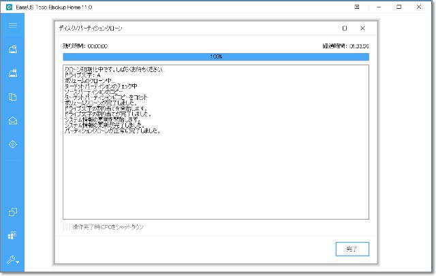Viewport: 436px width, 276px height.
Task: Open System Backup from the sidebar
Action: [x=12, y=73]
